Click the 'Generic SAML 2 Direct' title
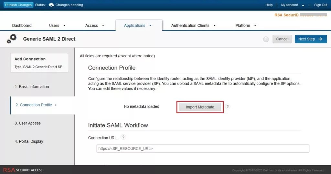This screenshot has width=331, height=174. tap(49, 39)
